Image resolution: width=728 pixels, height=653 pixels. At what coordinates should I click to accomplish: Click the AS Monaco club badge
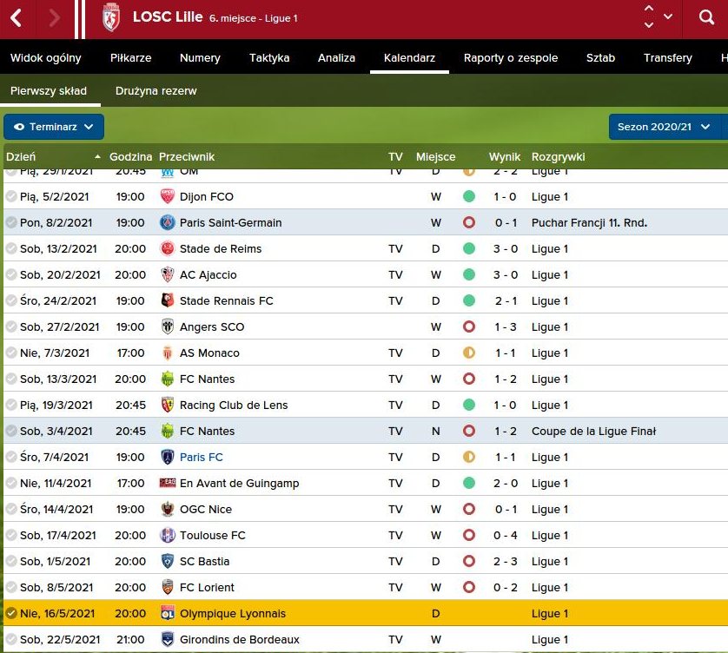click(168, 353)
